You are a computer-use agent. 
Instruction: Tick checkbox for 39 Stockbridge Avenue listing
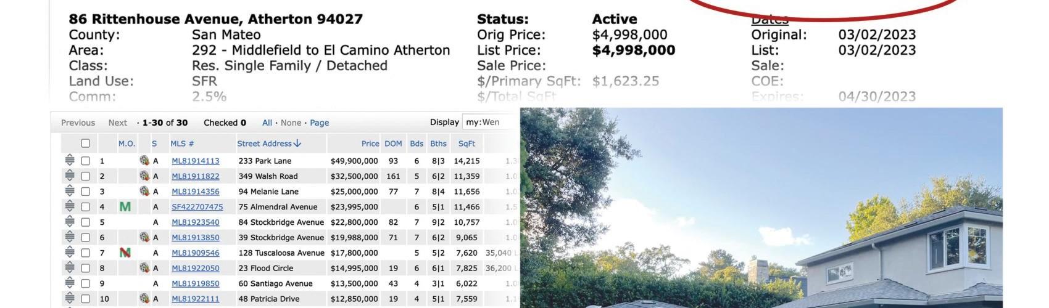pyautogui.click(x=86, y=237)
